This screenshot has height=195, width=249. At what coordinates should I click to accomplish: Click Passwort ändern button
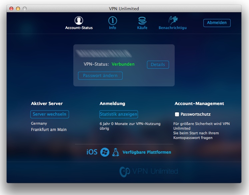[x=100, y=76]
